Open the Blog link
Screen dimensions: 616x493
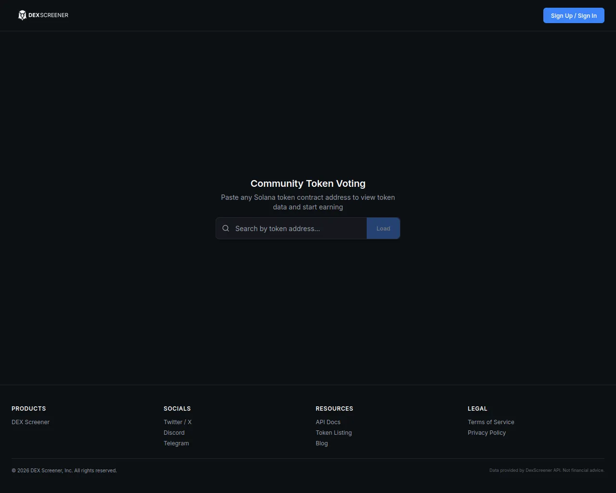coord(321,443)
